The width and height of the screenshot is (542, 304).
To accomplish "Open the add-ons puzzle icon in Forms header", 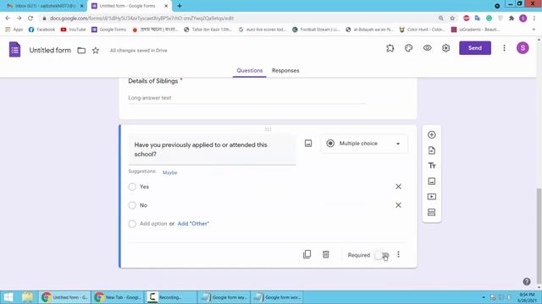I will pyautogui.click(x=390, y=48).
